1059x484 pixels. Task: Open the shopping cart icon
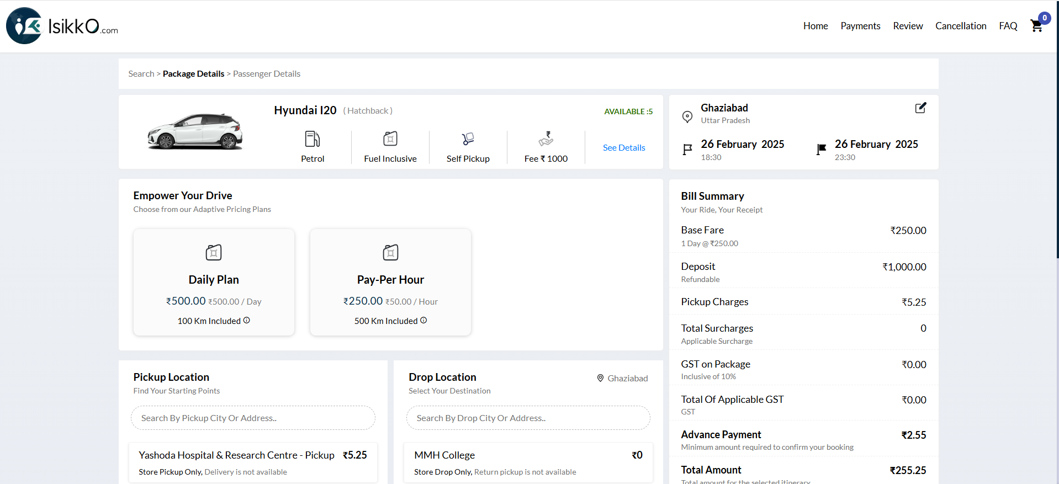pos(1036,26)
